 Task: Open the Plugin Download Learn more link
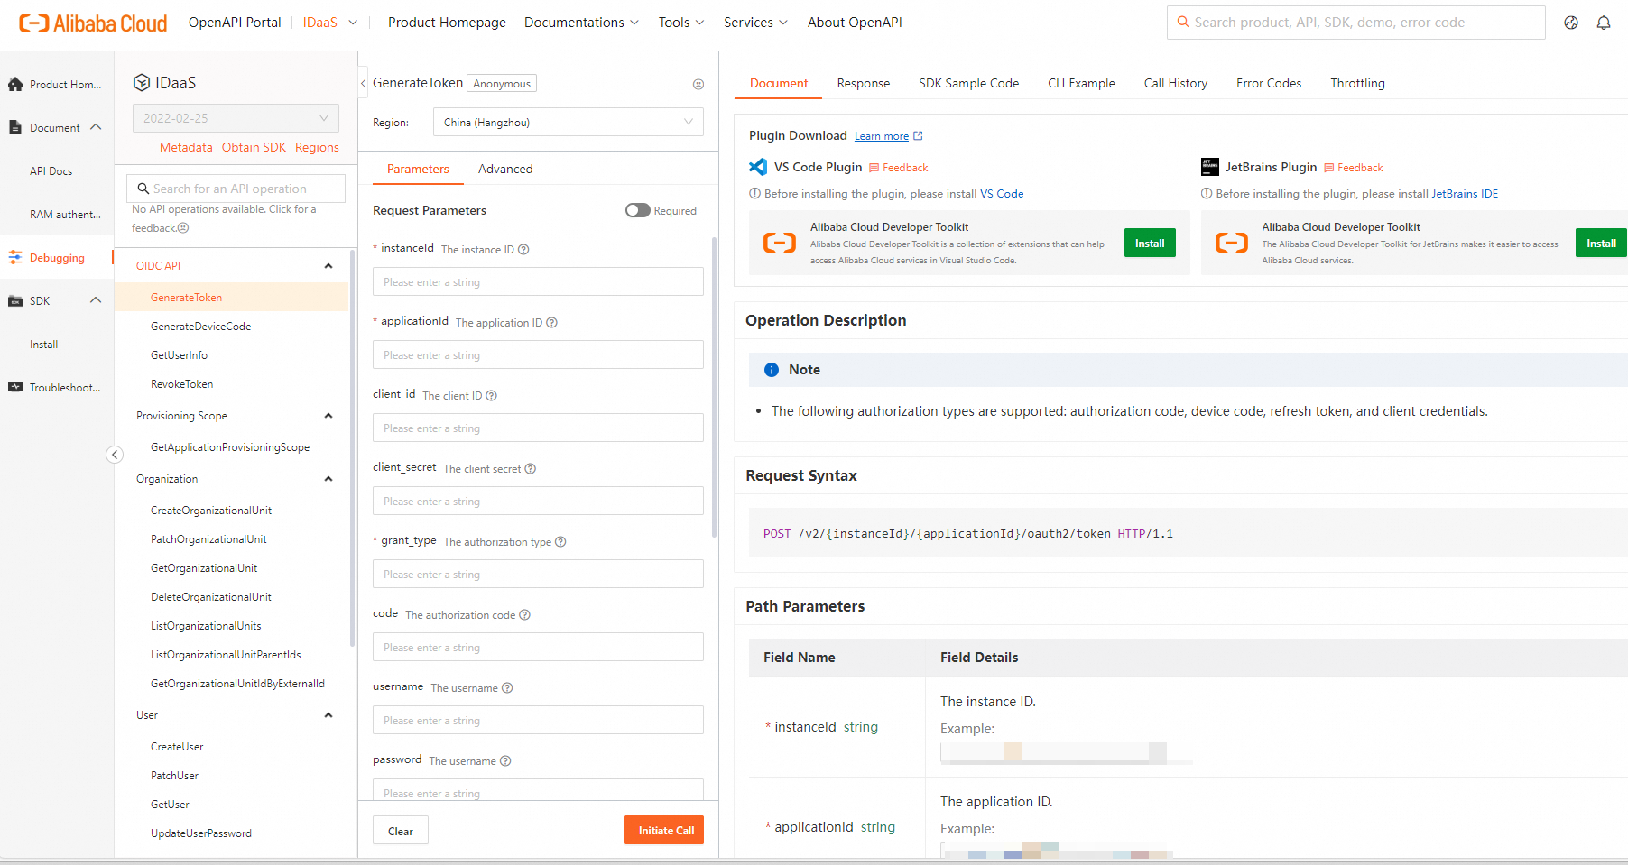pos(882,136)
